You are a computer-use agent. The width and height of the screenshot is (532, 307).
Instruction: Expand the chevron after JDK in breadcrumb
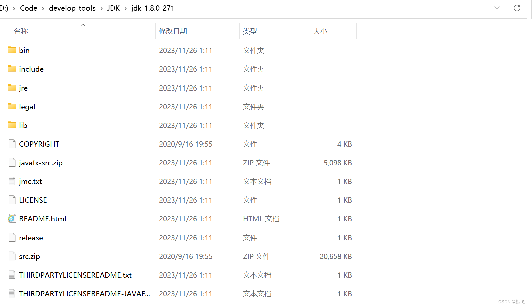pos(125,8)
